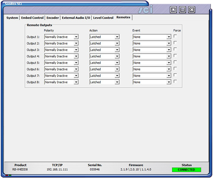Click the down-arrow button in title bar
Screen dimensions: 213x178
[x=173, y=10]
